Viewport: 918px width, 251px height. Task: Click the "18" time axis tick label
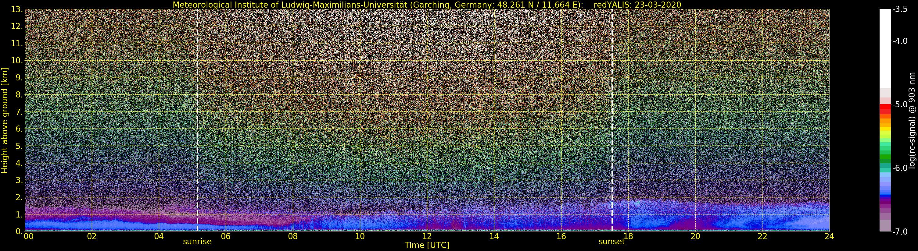click(x=628, y=236)
